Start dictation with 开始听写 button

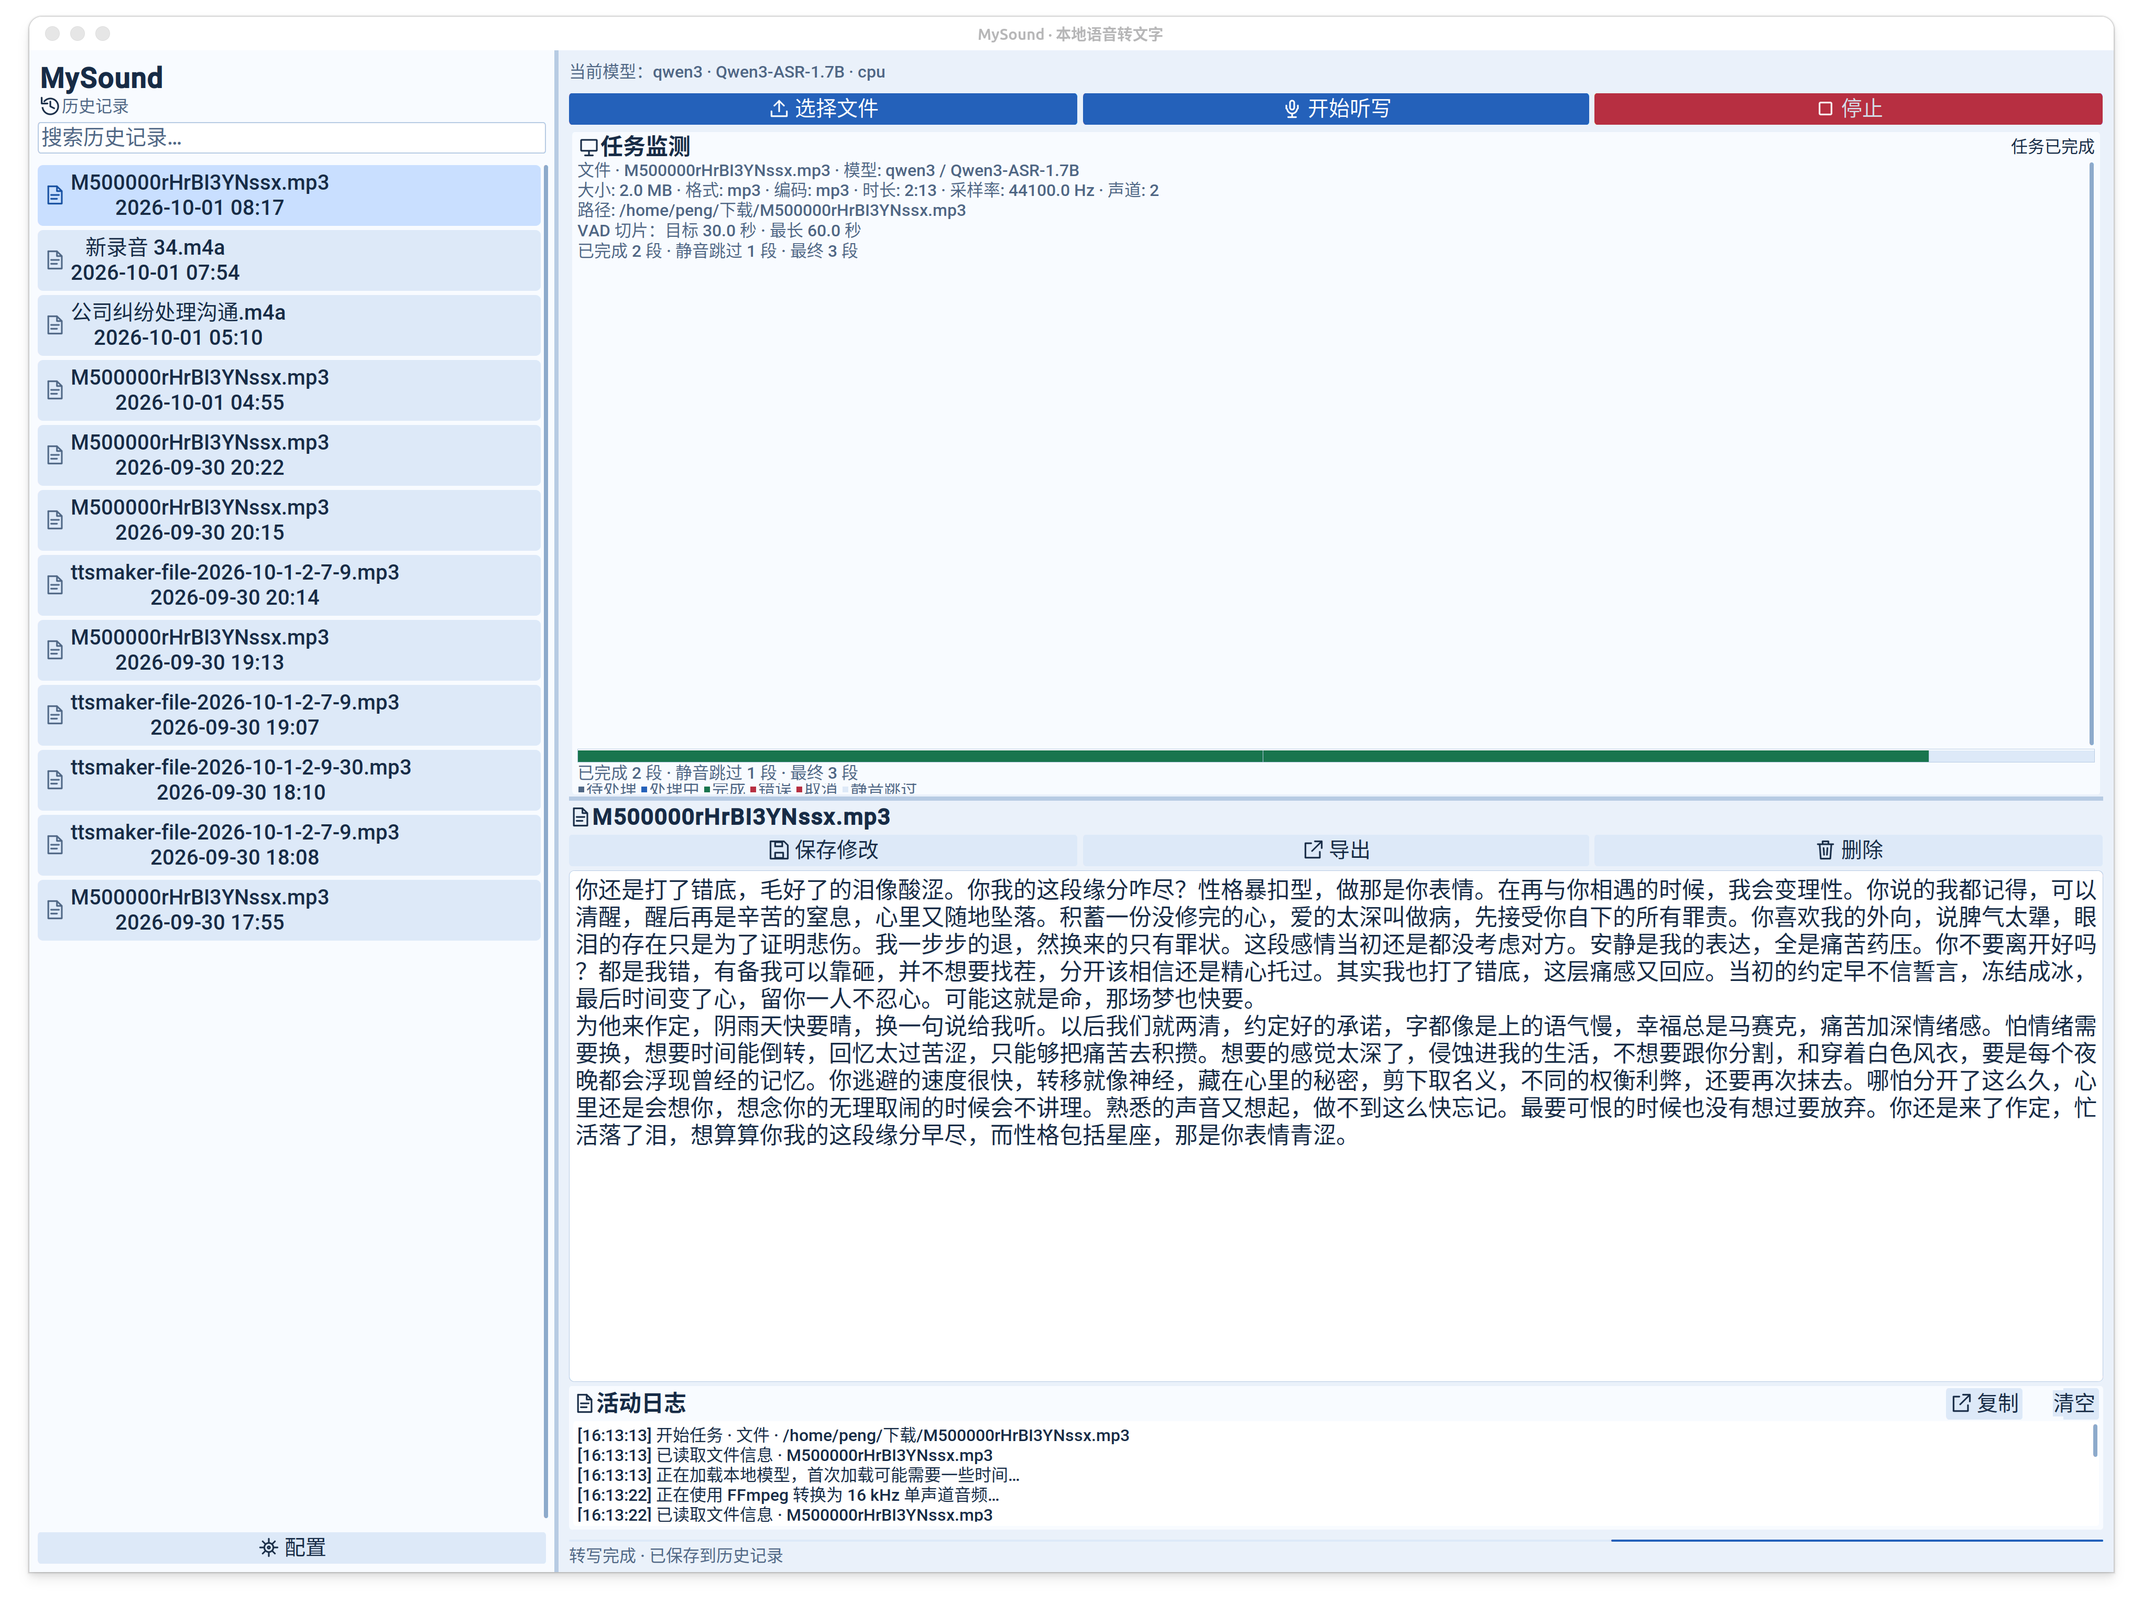(1335, 108)
